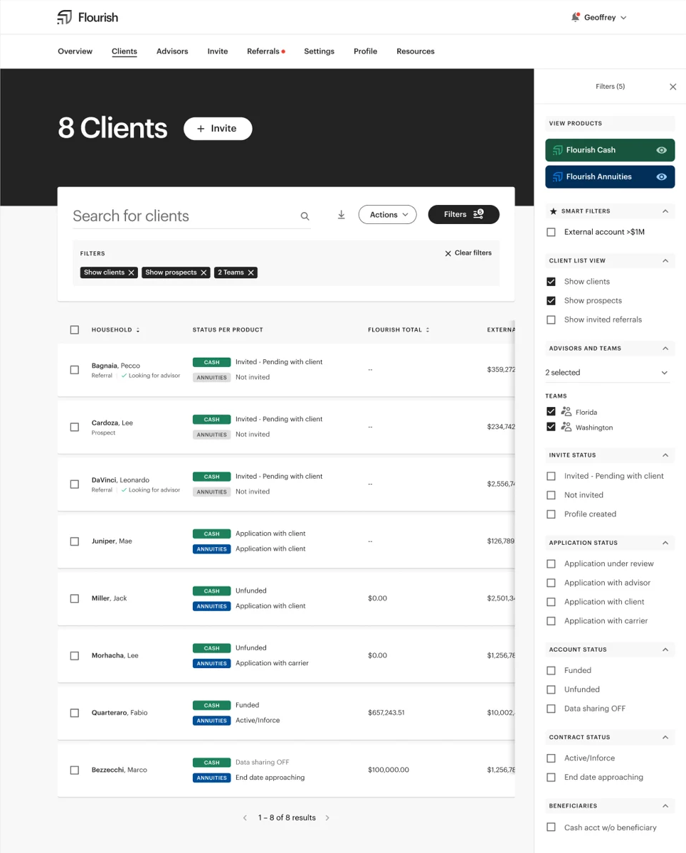
Task: Collapse the Invite Status section
Action: point(665,455)
